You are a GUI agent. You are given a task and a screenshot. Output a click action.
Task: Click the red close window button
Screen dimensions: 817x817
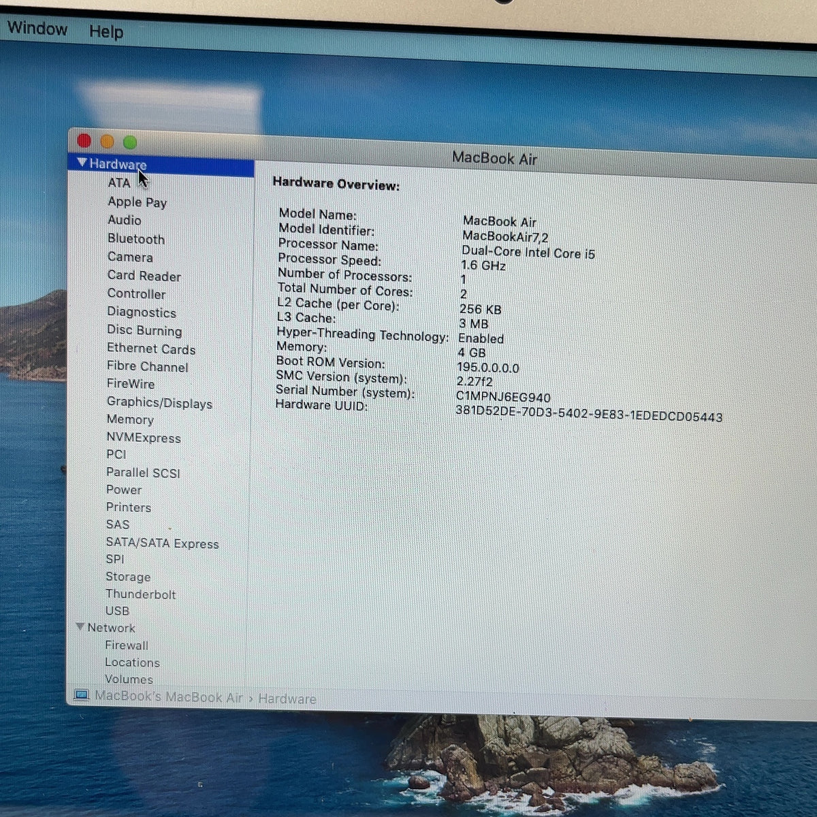coord(84,141)
